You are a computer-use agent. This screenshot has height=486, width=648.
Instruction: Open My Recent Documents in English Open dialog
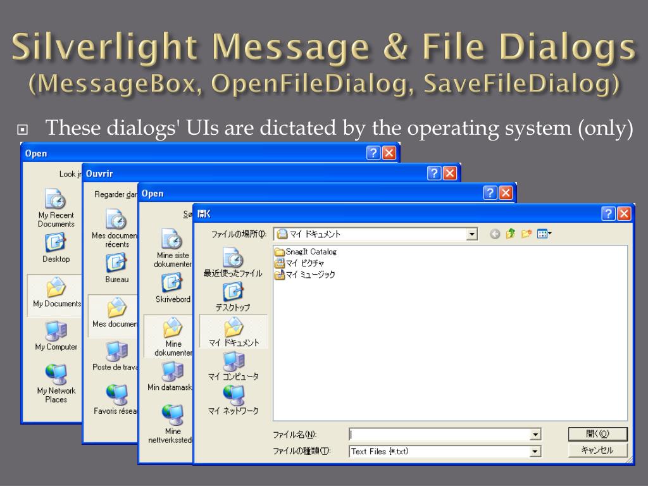[56, 208]
